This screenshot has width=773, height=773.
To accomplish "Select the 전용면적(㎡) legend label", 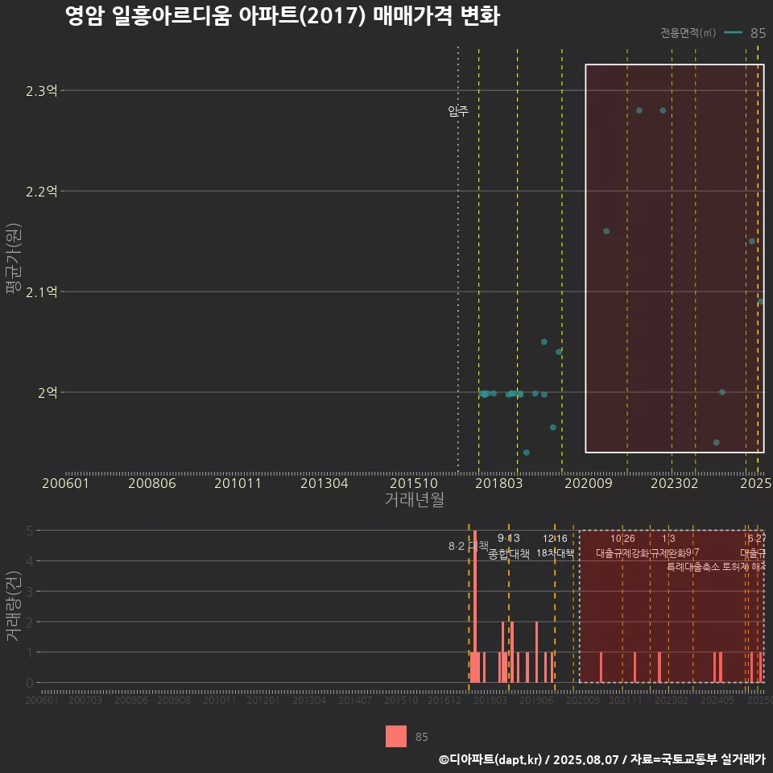I will pyautogui.click(x=688, y=32).
